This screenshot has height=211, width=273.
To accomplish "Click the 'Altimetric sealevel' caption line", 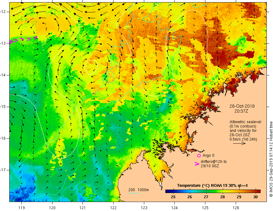I will pos(245,122).
